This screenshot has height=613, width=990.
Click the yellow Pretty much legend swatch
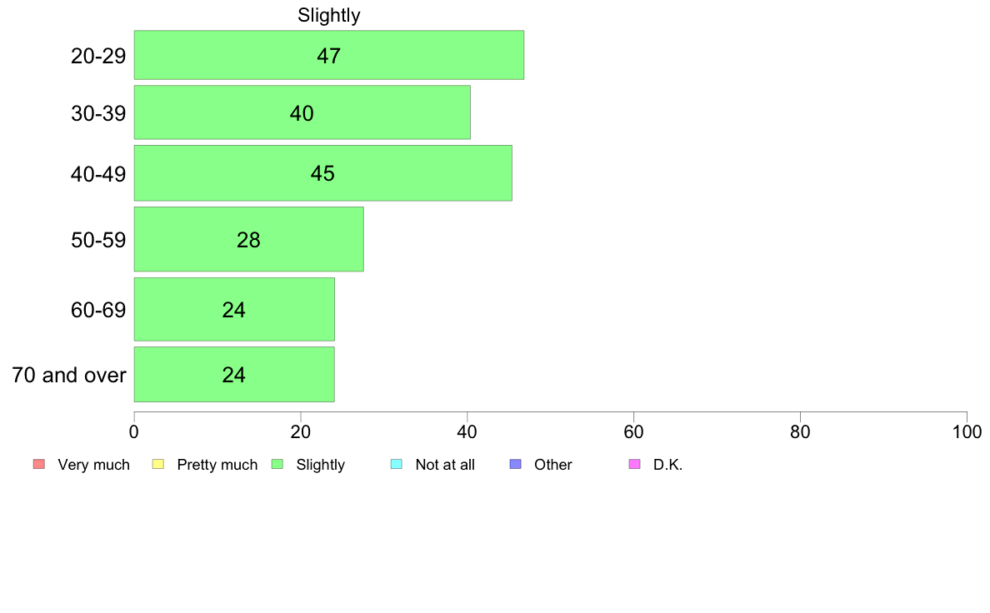(157, 465)
